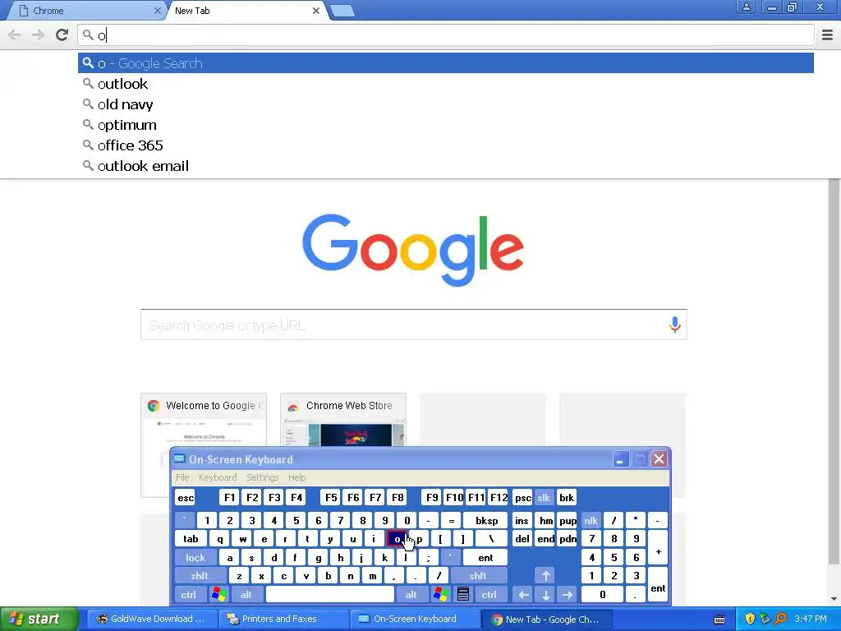Open the Chrome hamburger menu

(x=827, y=35)
